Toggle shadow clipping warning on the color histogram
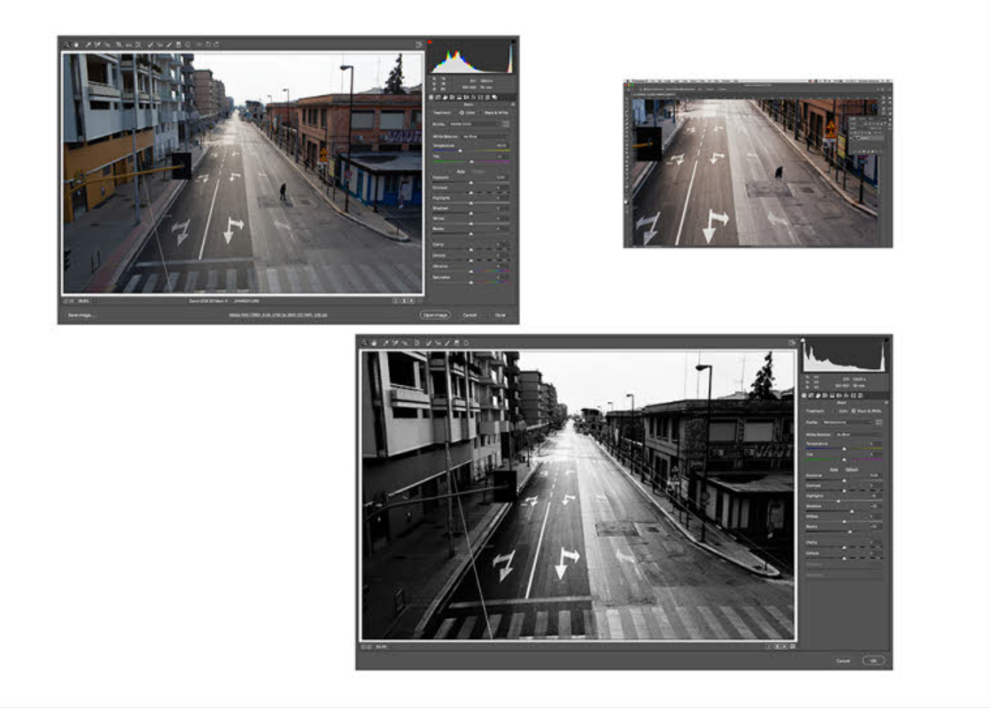This screenshot has width=990, height=708. [430, 42]
